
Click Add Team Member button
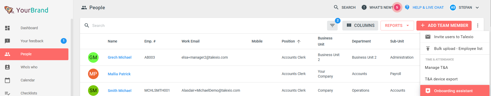(x=444, y=26)
